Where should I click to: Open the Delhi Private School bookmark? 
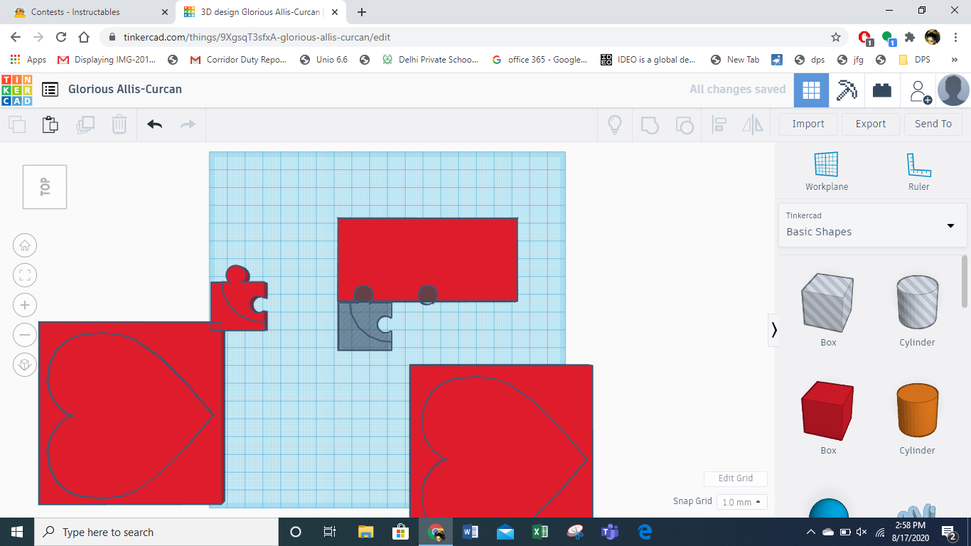430,60
